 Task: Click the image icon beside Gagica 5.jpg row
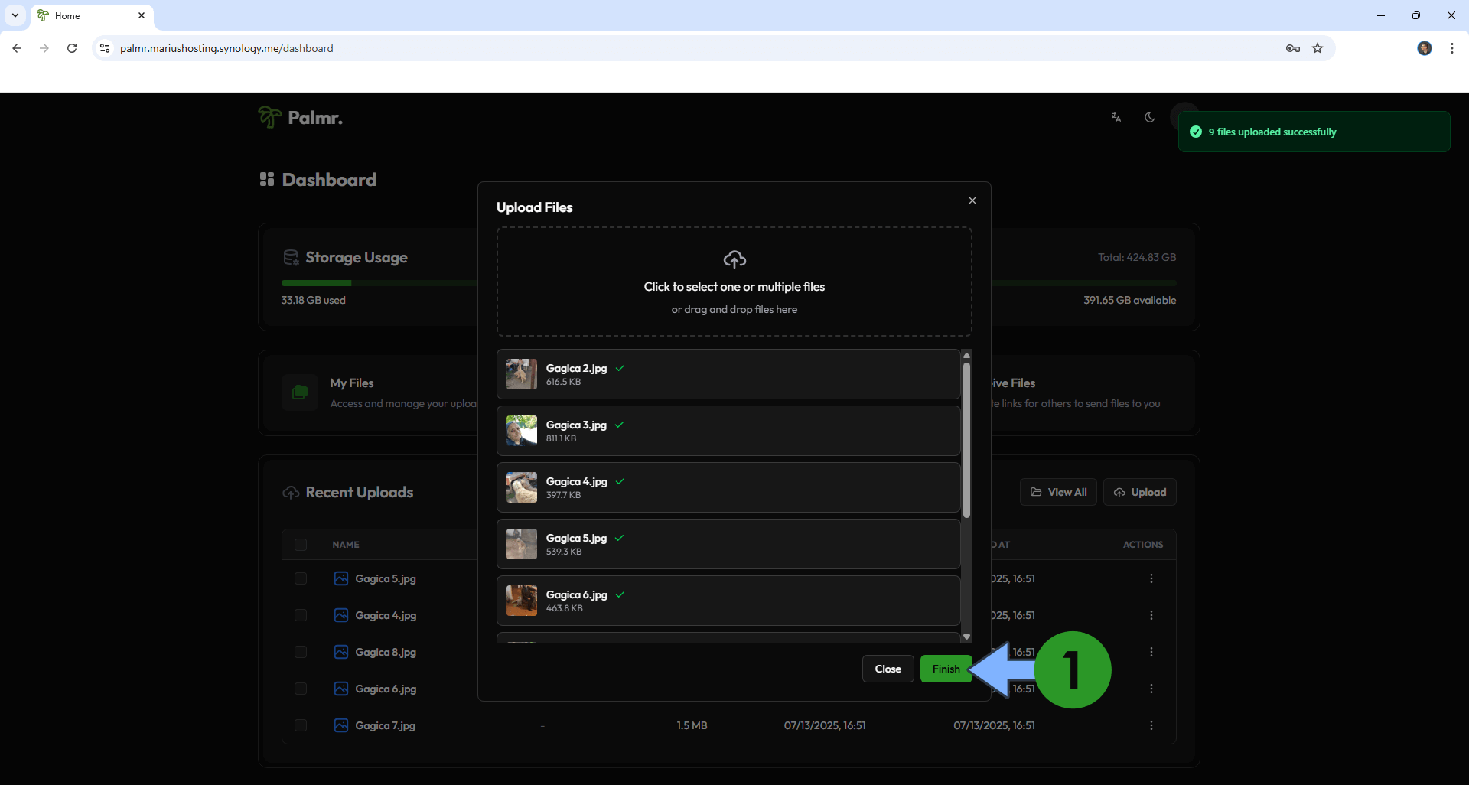pos(341,578)
